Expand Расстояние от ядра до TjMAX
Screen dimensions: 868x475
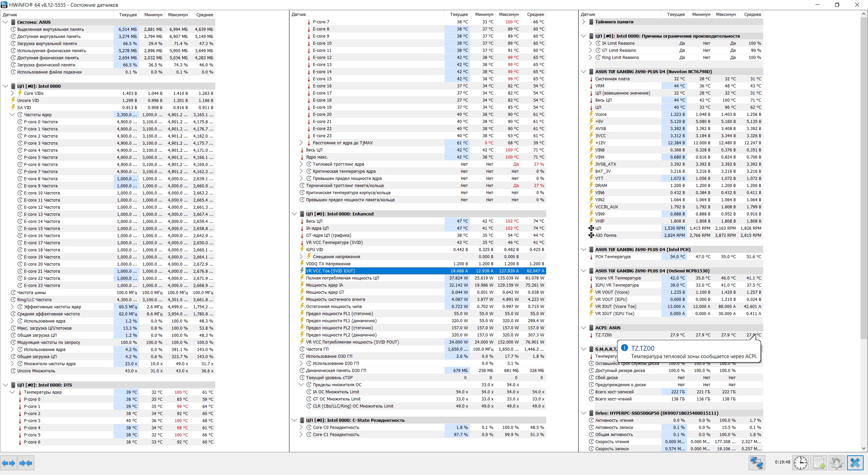click(301, 143)
